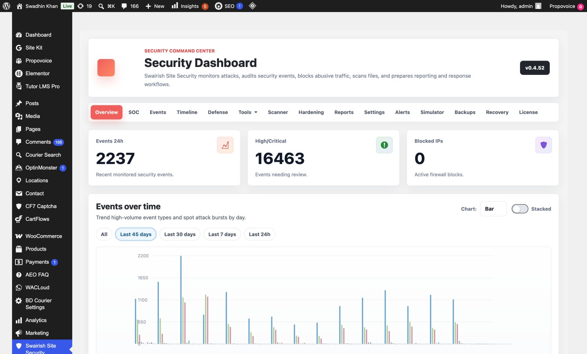Click the admin avatar icon
The width and height of the screenshot is (587, 354).
pos(538,6)
